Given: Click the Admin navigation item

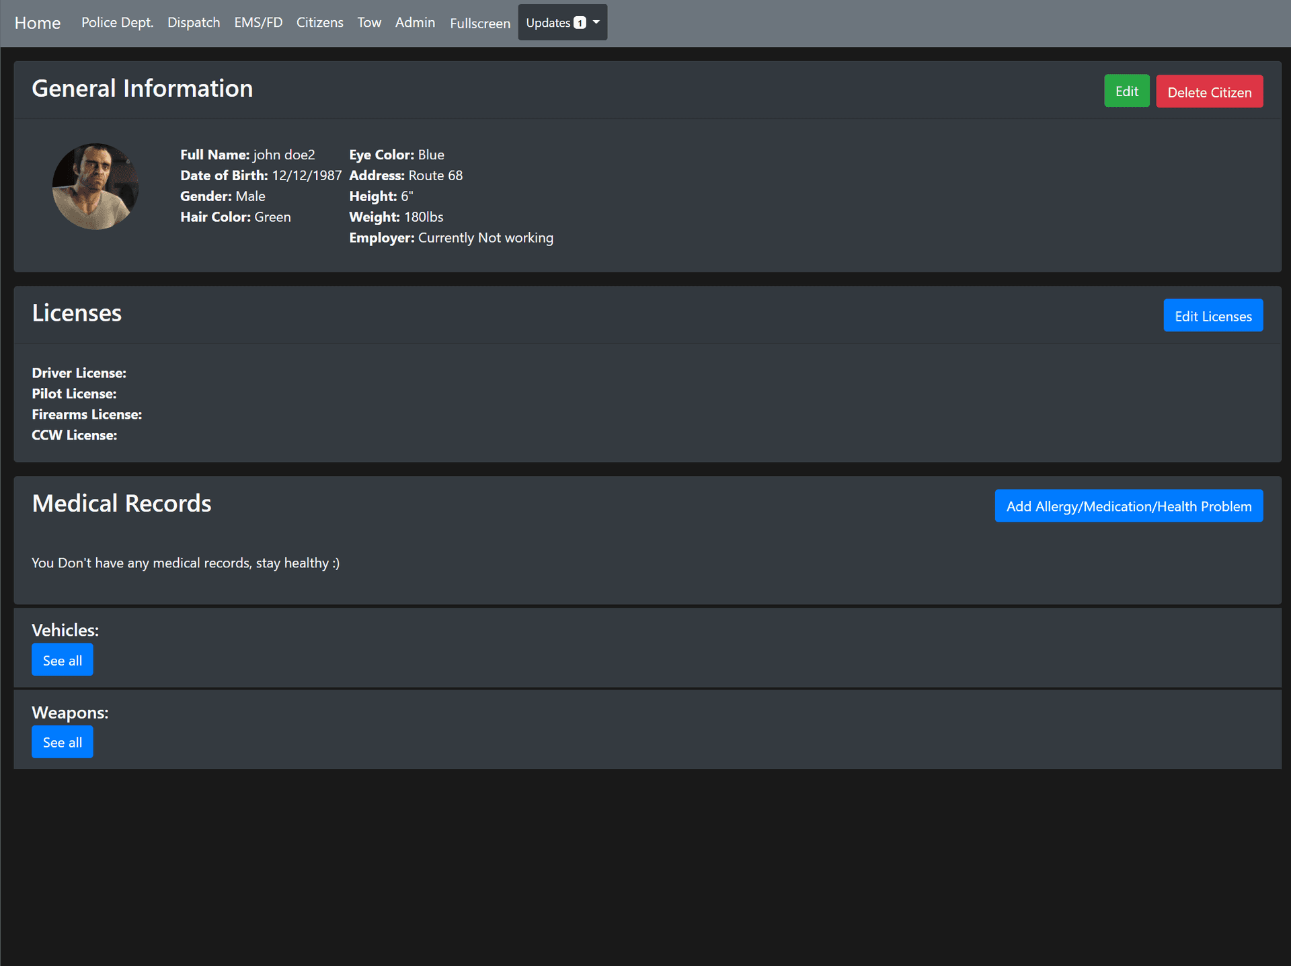Looking at the screenshot, I should 414,22.
